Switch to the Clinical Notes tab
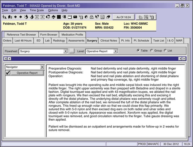 click(109, 41)
